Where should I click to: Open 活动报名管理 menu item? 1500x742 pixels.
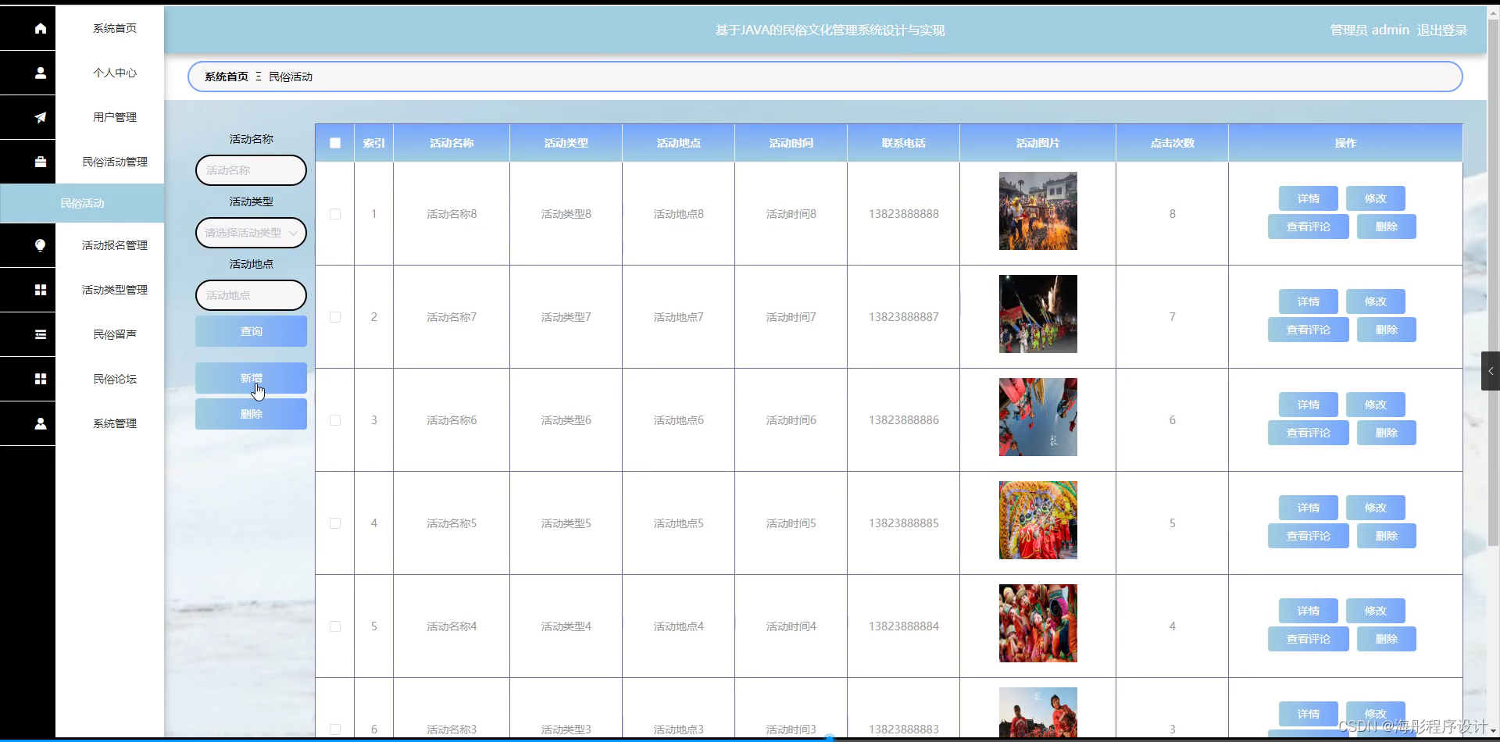coord(115,245)
